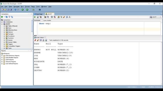Click the green Forward navigation arrow
This screenshot has height=91, width=163.
pyautogui.click(x=27, y=10)
